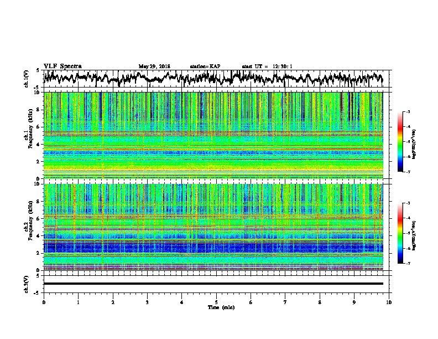The height and width of the screenshot is (339, 438).
Task: Click the time axis tick label "2"
Action: pyautogui.click(x=113, y=302)
